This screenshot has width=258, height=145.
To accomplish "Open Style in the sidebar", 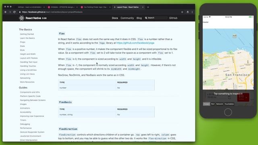I will pos(22,50).
